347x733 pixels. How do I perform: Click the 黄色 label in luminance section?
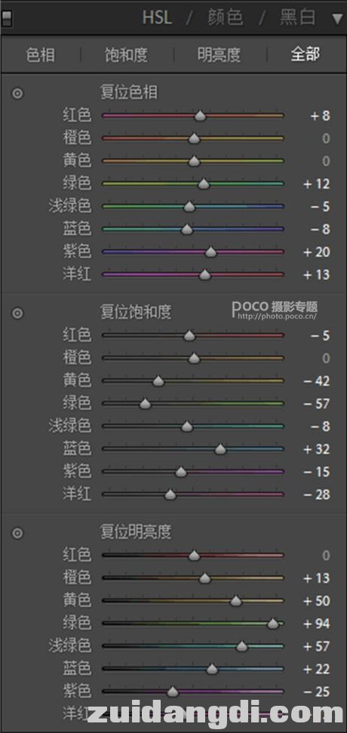(77, 600)
